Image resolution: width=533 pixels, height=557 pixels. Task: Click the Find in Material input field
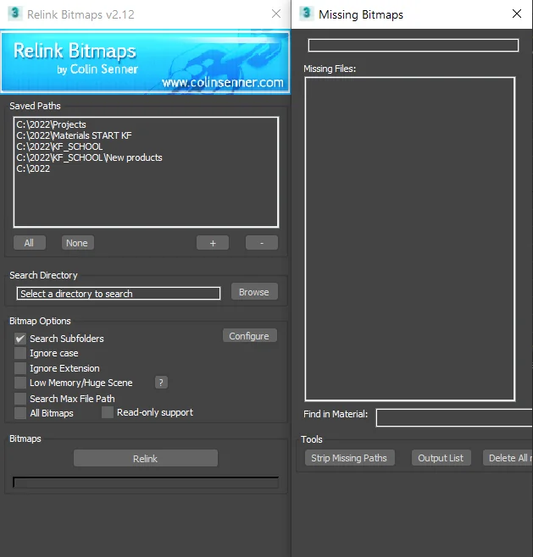click(454, 418)
